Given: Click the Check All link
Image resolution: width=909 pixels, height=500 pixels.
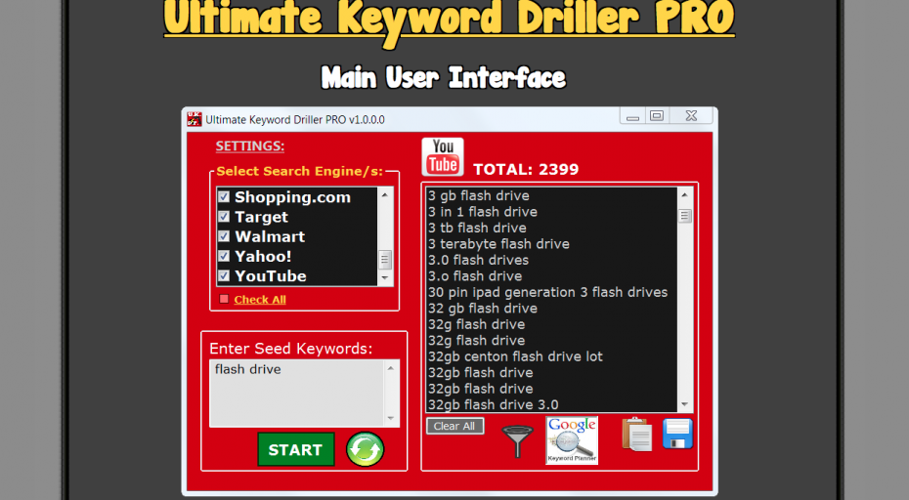Looking at the screenshot, I should (x=259, y=300).
